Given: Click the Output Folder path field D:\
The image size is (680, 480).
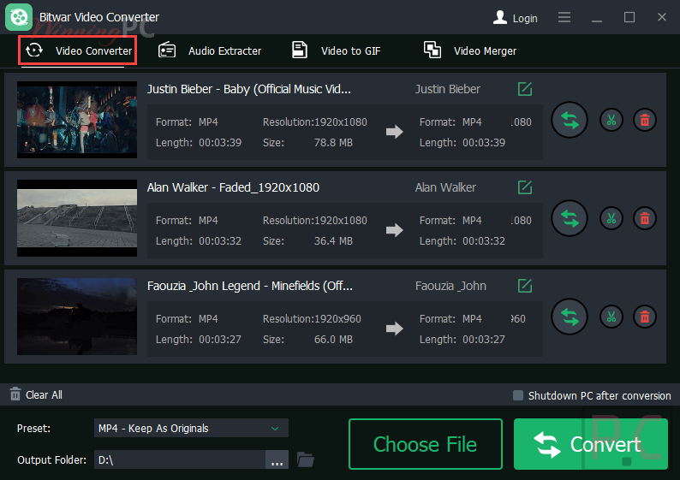Looking at the screenshot, I should (180, 459).
